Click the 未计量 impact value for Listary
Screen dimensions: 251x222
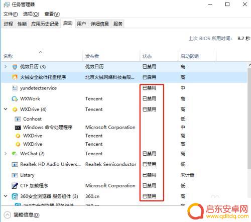[187, 175]
